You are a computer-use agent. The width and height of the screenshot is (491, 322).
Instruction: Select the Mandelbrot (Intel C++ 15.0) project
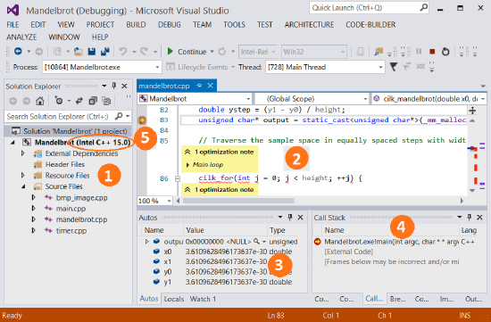pyautogui.click(x=82, y=143)
